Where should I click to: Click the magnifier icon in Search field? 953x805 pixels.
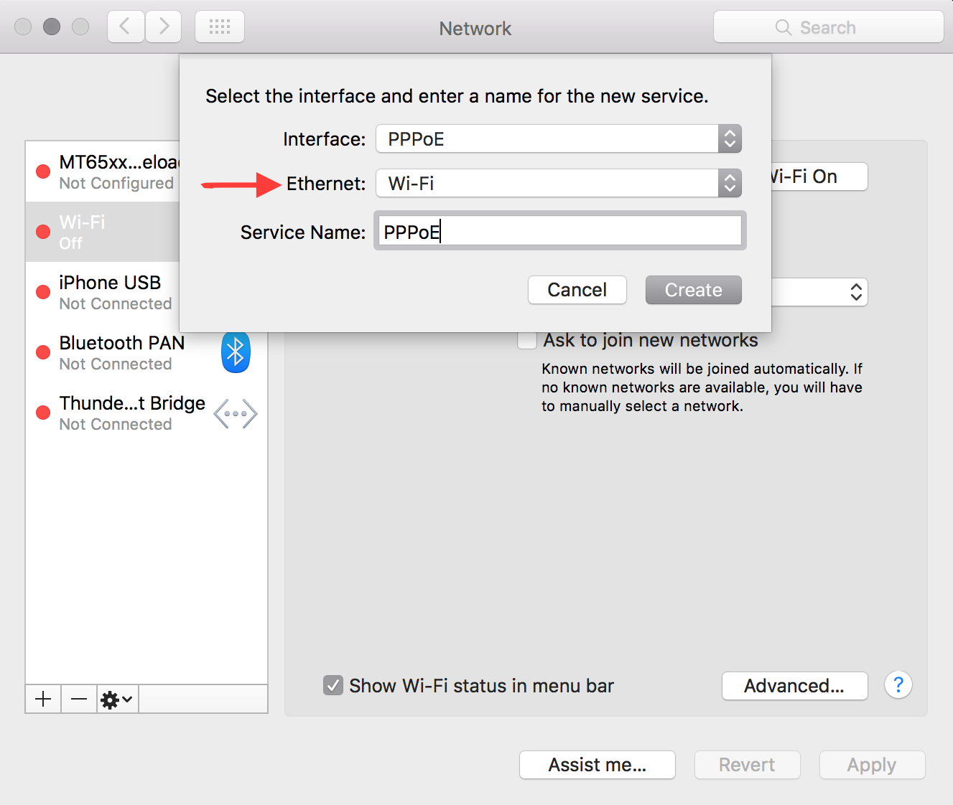click(x=784, y=27)
